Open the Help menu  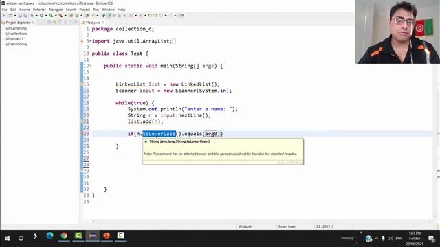121,10
